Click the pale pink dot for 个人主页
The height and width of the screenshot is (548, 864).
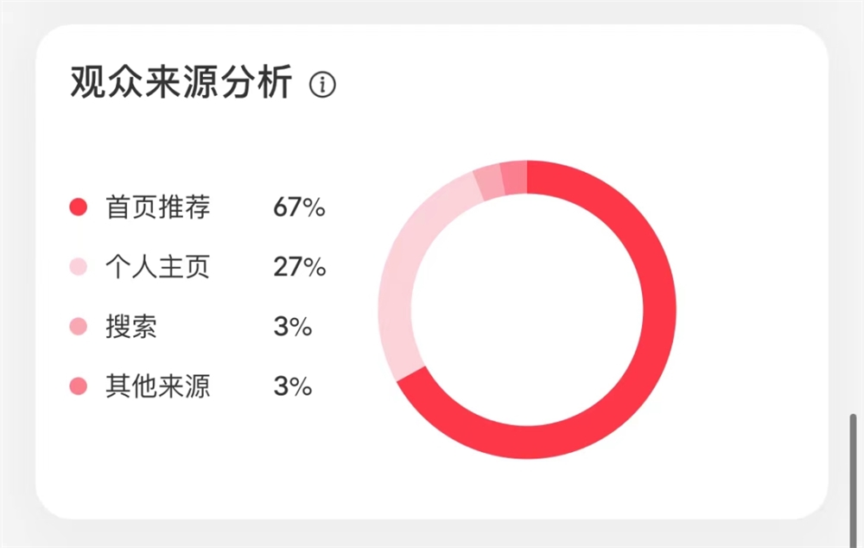tap(78, 268)
